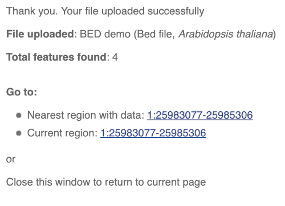
Task: Open the nearest region with data link
Action: [200, 115]
